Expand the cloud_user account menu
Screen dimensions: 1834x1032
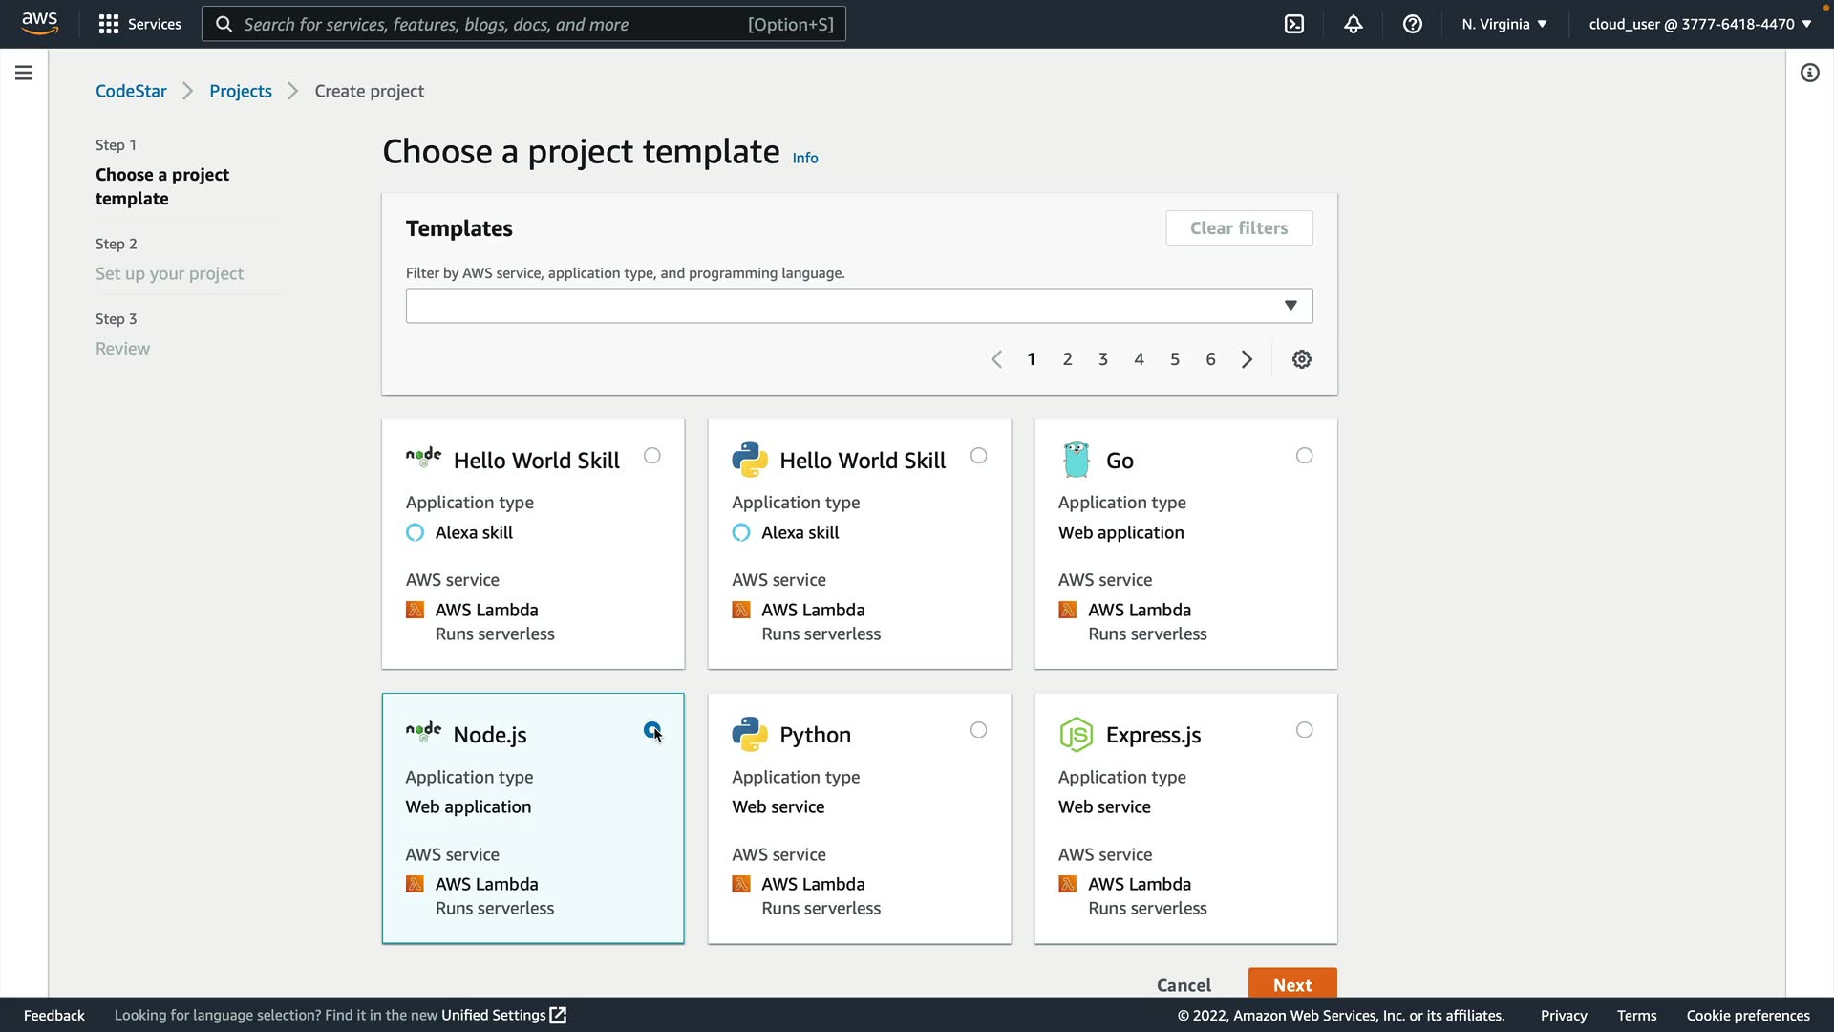1700,24
